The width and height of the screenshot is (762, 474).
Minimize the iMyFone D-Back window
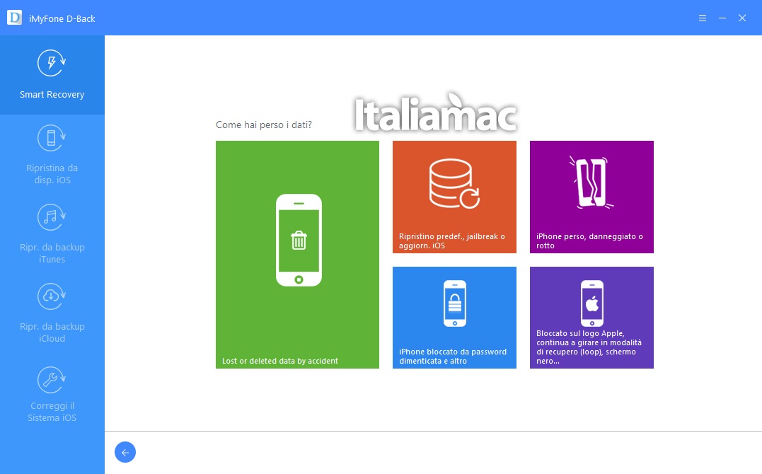point(722,18)
